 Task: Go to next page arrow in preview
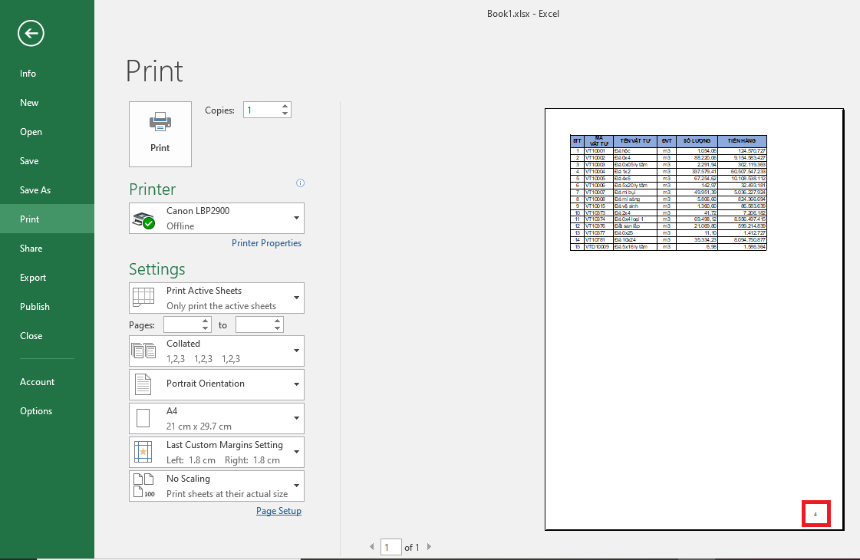coord(429,547)
